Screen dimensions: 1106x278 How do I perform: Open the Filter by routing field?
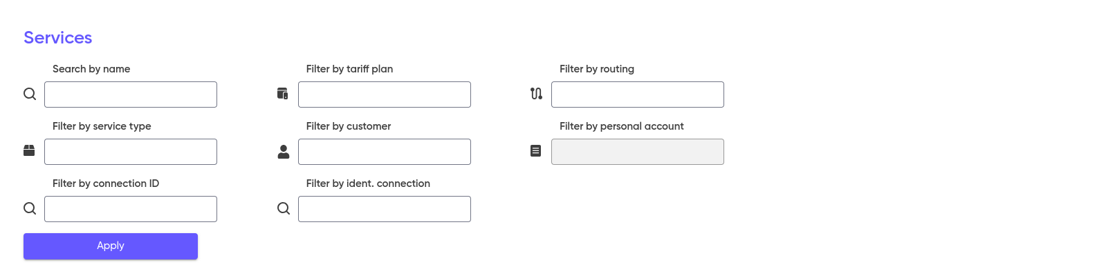coord(638,95)
